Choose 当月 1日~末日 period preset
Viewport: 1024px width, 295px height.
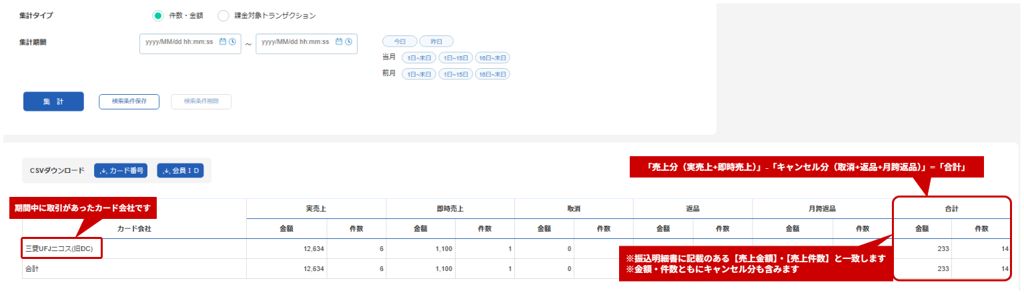pos(419,57)
